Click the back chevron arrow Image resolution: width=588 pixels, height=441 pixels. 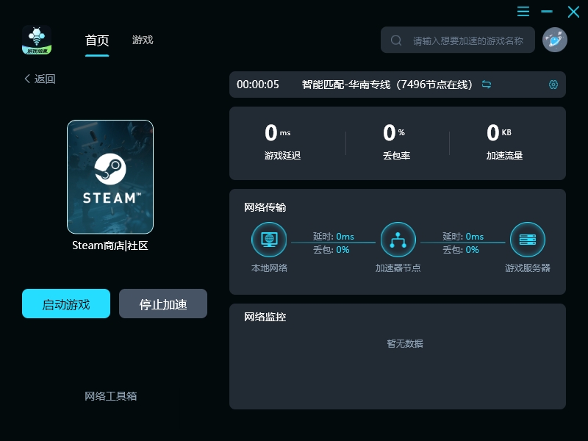click(27, 79)
